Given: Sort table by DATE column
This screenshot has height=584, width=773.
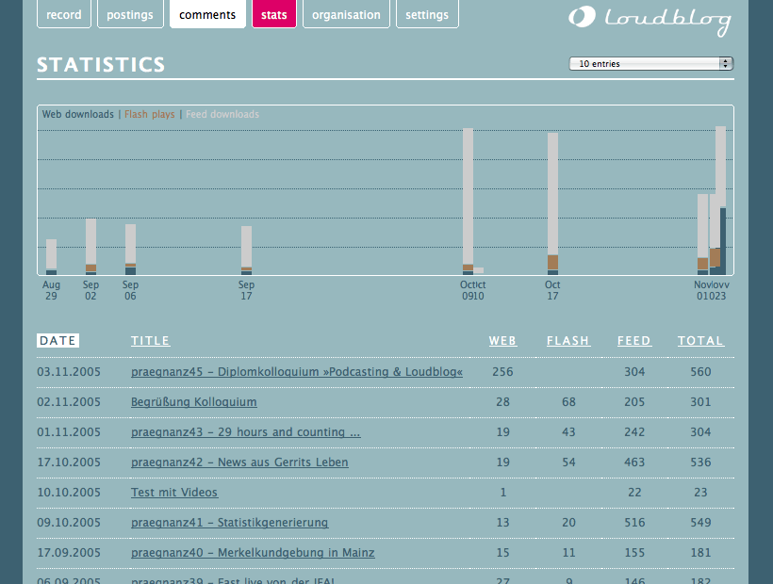Looking at the screenshot, I should coord(58,341).
